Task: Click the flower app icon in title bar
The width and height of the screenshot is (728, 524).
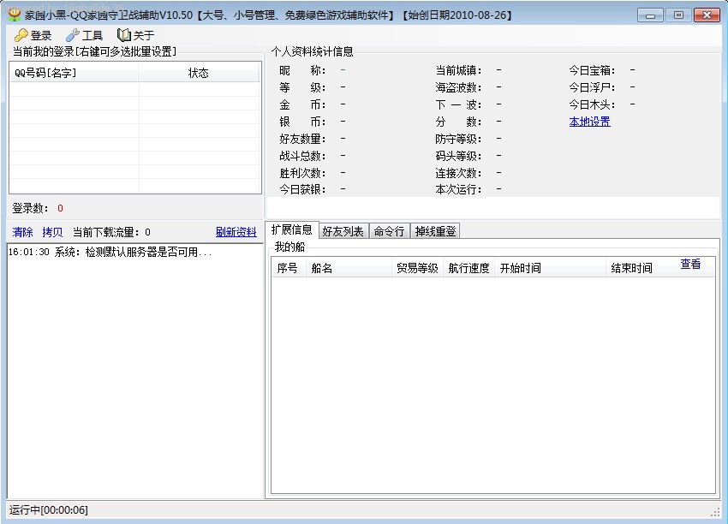Action: 15,15
